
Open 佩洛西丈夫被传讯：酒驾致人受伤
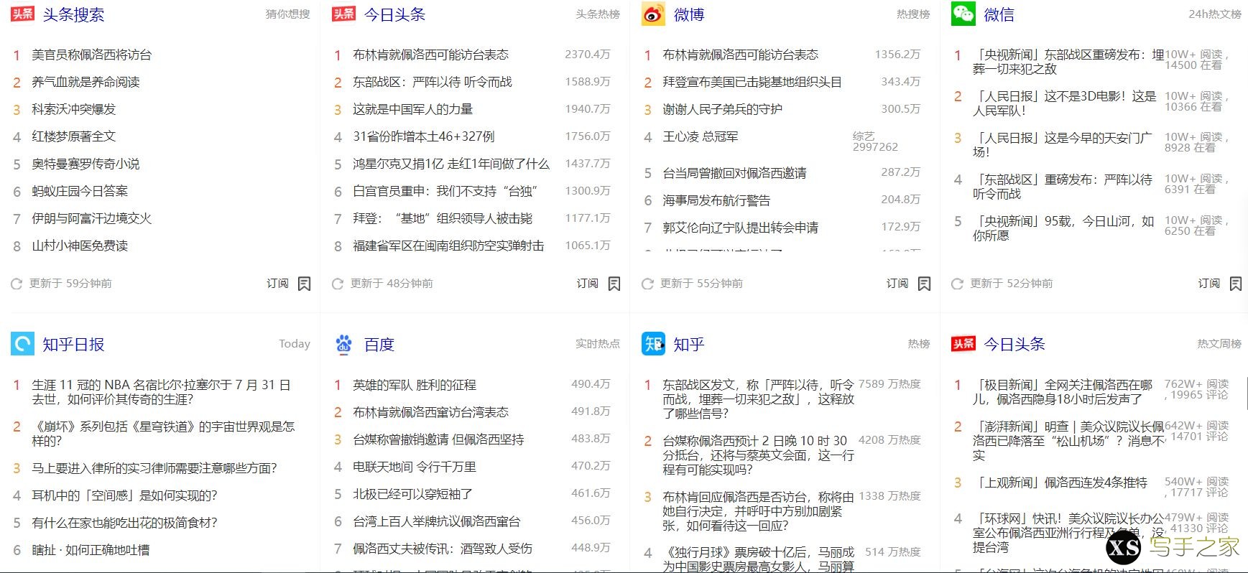(x=443, y=549)
